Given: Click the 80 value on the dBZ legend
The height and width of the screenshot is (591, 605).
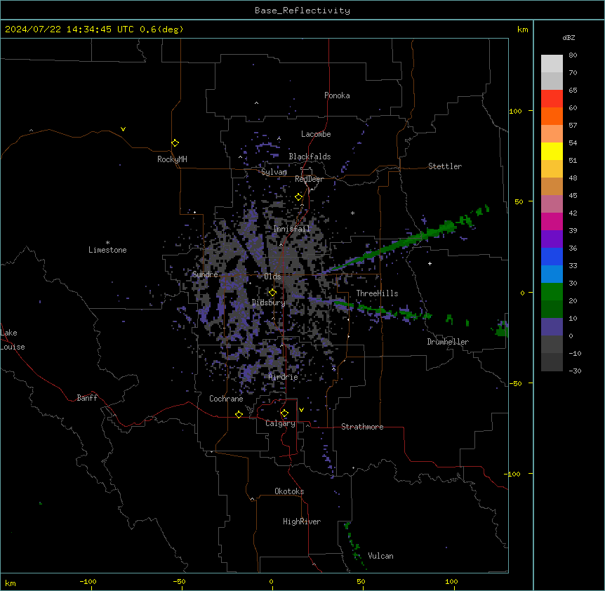Looking at the screenshot, I should tap(573, 55).
